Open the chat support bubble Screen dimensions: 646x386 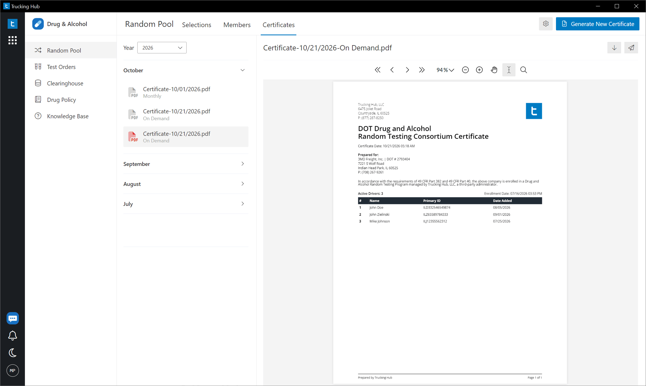click(13, 318)
